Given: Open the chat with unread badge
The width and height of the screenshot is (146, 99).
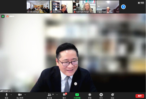Looking at the screenshot, I should click(65, 94).
